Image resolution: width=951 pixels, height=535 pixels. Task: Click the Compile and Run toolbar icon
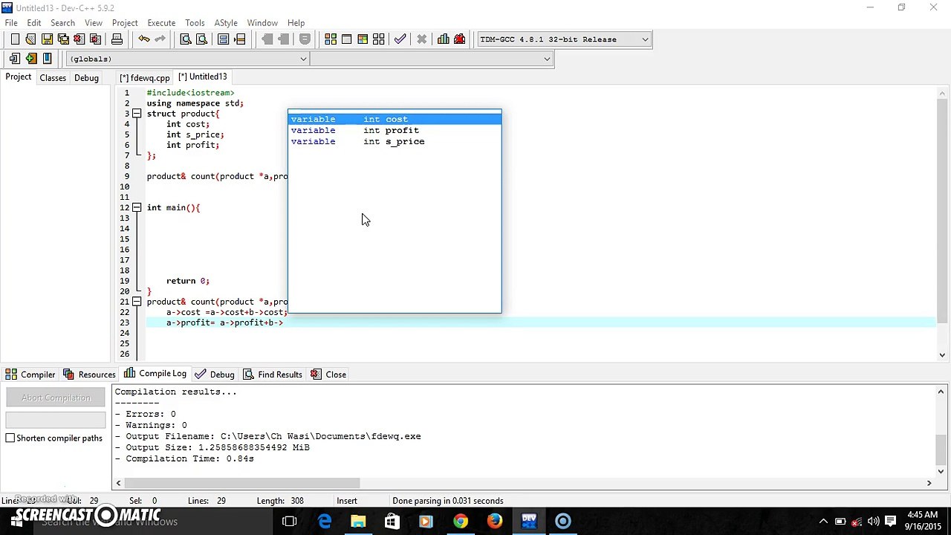363,39
